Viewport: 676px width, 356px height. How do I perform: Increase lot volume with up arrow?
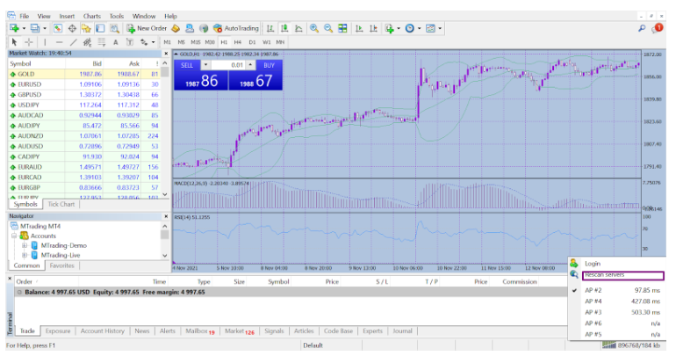(250, 65)
